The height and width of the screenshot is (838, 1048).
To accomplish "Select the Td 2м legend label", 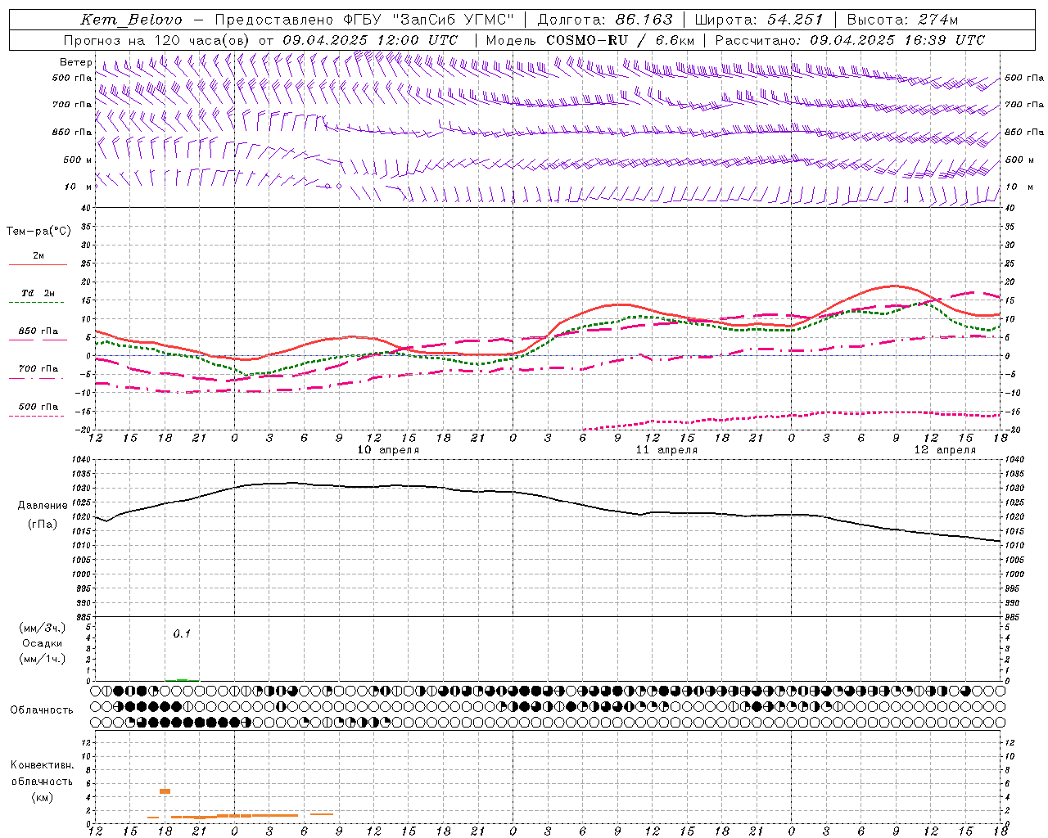I will coord(38,293).
